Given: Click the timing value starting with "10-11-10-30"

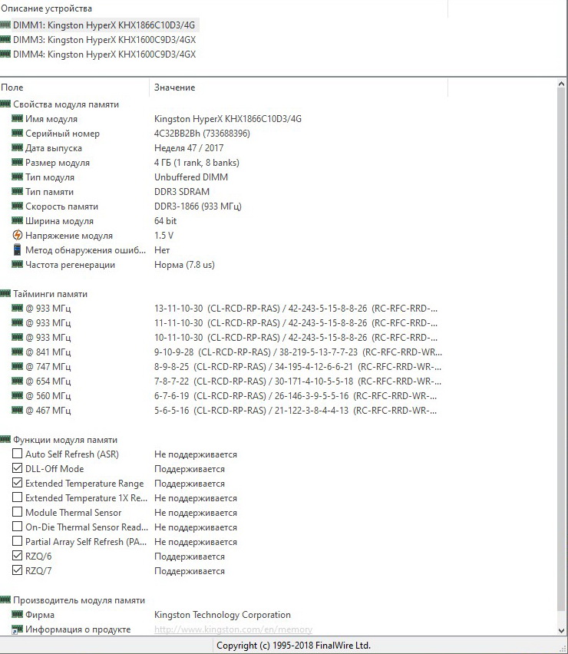Looking at the screenshot, I should point(296,338).
